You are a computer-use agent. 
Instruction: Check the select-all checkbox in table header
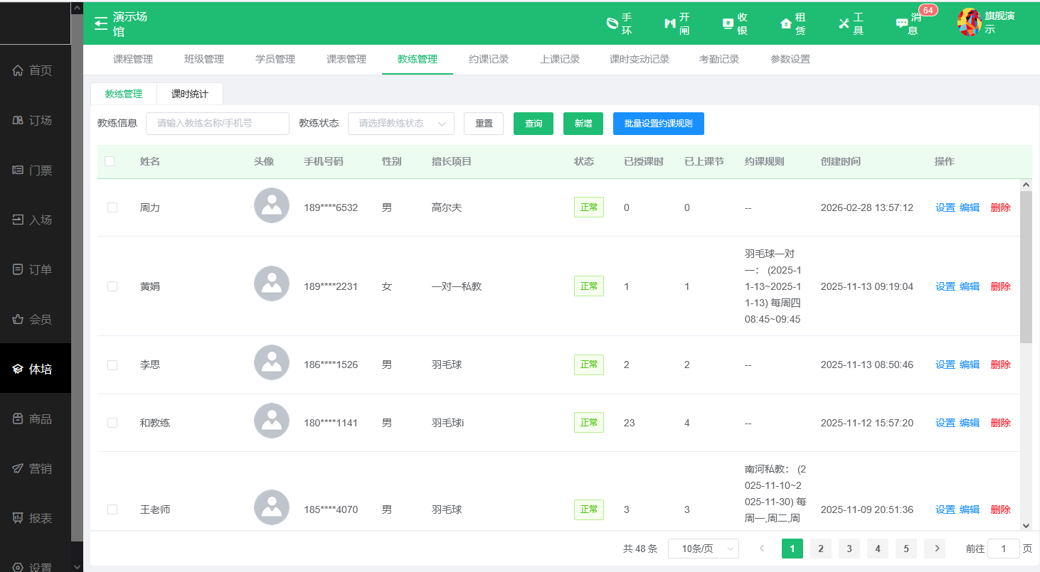[110, 161]
